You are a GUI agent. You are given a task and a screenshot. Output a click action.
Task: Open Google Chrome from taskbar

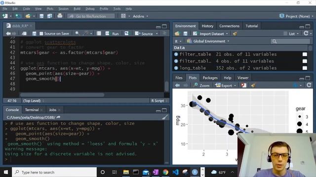(x=165, y=172)
